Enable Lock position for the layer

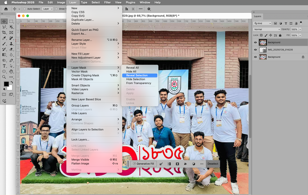[x=270, y=35]
